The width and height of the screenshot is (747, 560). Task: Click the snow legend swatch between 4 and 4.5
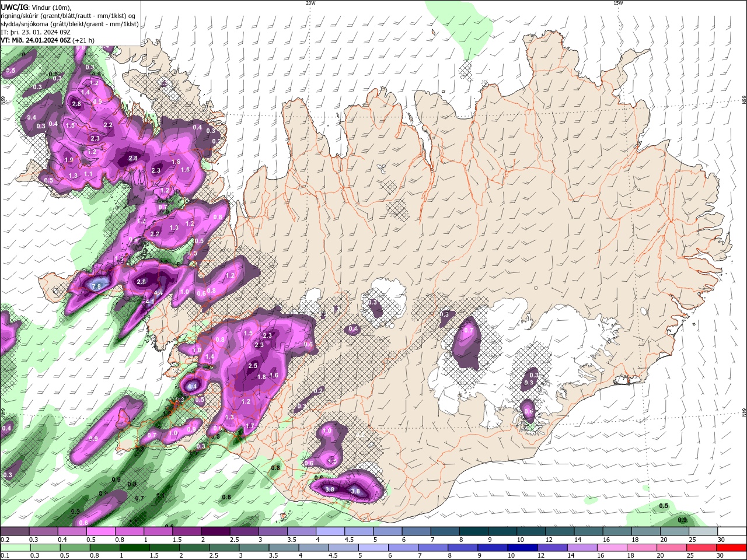pos(329,531)
